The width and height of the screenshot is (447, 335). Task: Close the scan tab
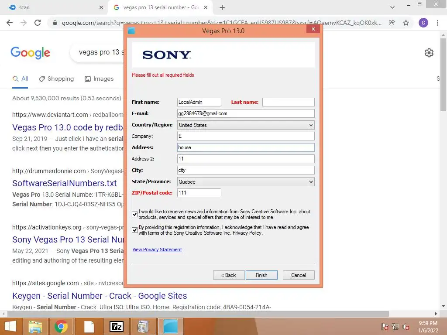101,8
